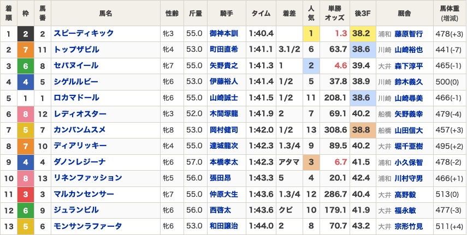467x235 pixels.
Task: Open trainer 藤原智行 link
Action: point(409,34)
